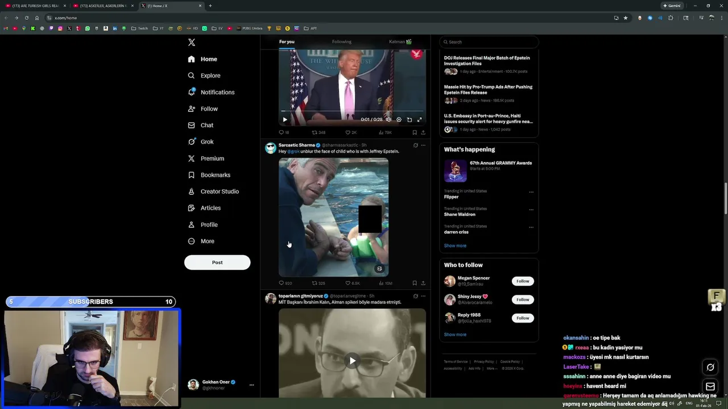This screenshot has width=728, height=409.
Task: Open more options on toparlanın gitmiyoruz post
Action: pyautogui.click(x=423, y=296)
